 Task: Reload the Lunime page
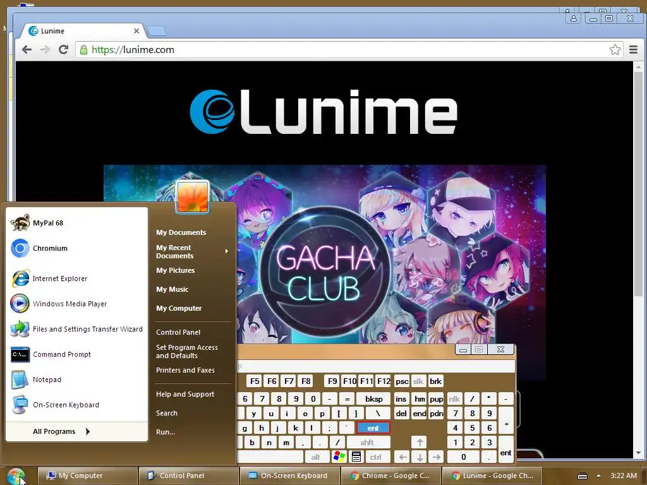[63, 50]
